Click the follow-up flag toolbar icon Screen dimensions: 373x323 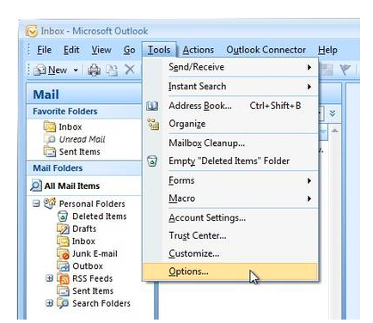tap(345, 70)
